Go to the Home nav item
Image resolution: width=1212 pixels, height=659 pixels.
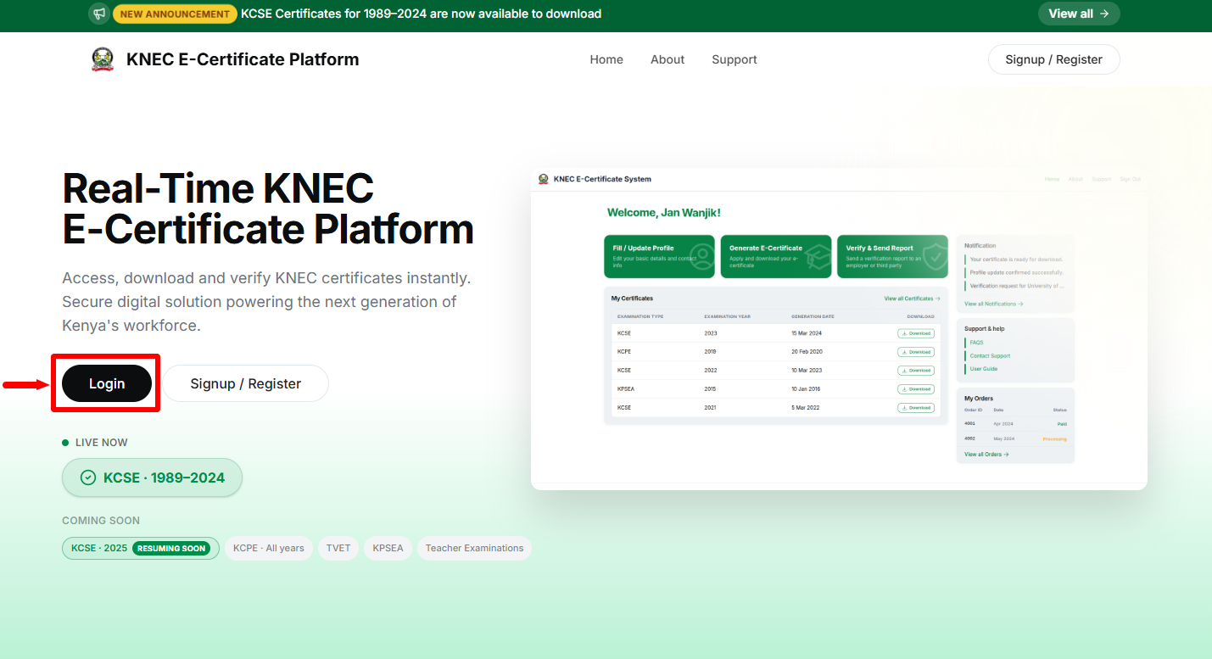[606, 59]
